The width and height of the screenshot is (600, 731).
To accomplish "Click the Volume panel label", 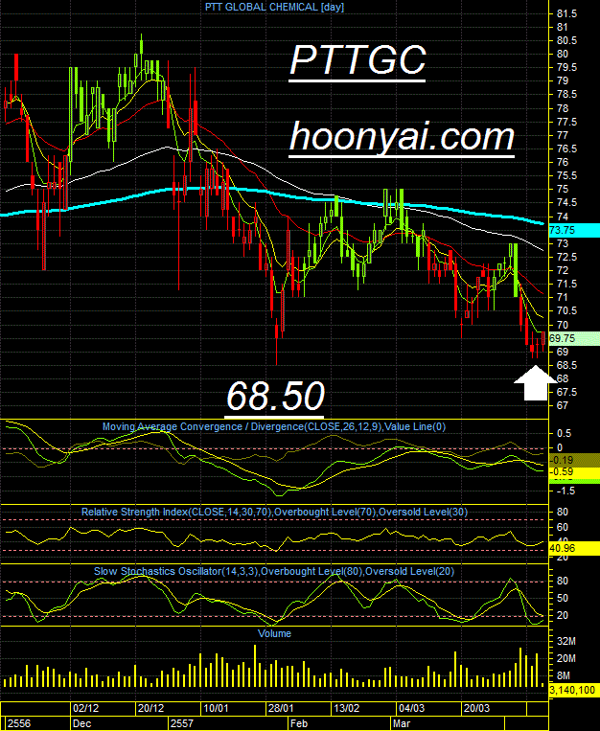I will point(274,633).
